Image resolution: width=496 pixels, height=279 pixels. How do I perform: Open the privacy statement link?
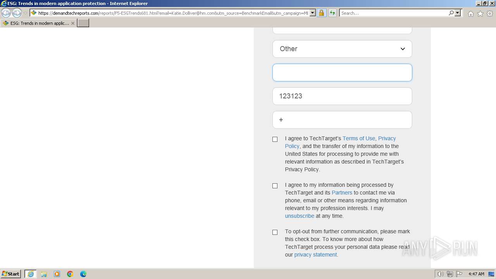[315, 255]
